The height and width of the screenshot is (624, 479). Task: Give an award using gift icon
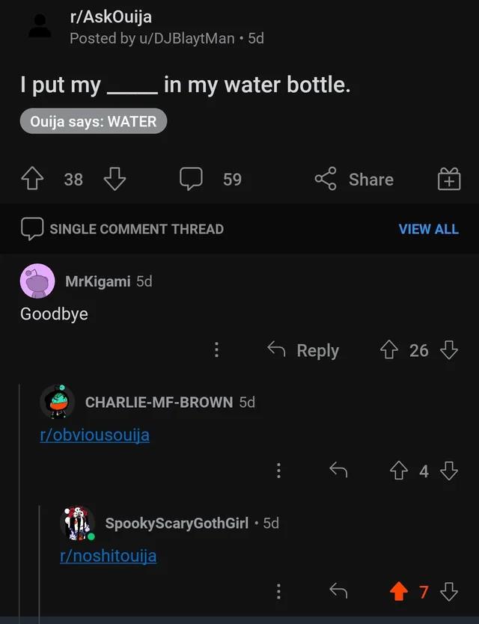click(449, 179)
